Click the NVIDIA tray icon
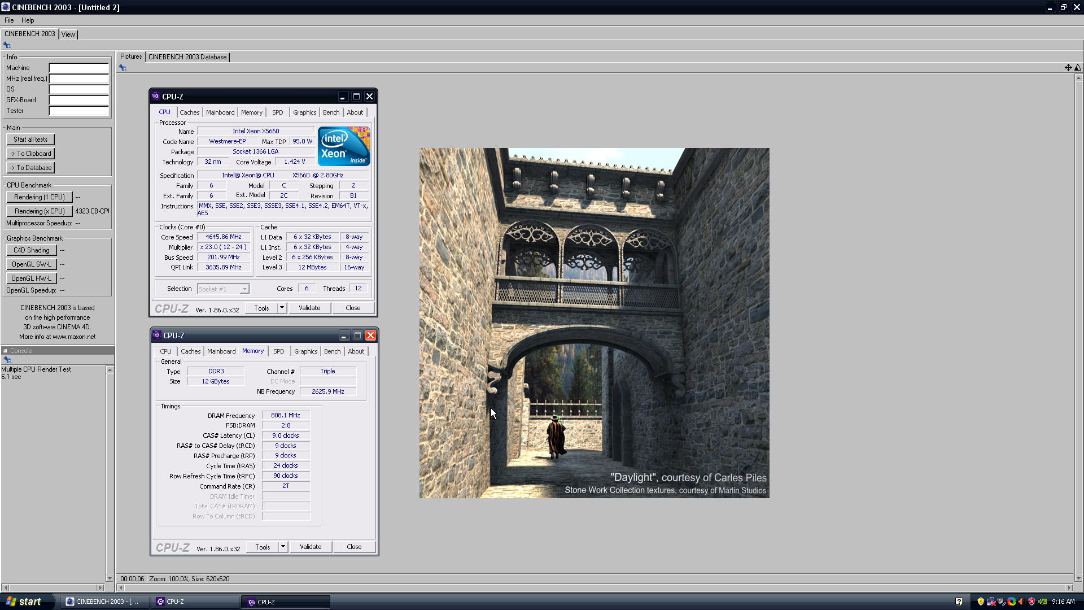 point(1042,602)
